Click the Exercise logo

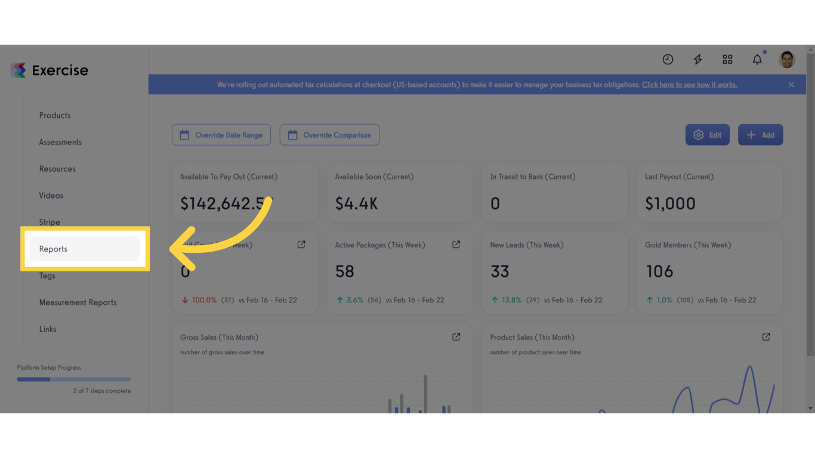pyautogui.click(x=50, y=70)
